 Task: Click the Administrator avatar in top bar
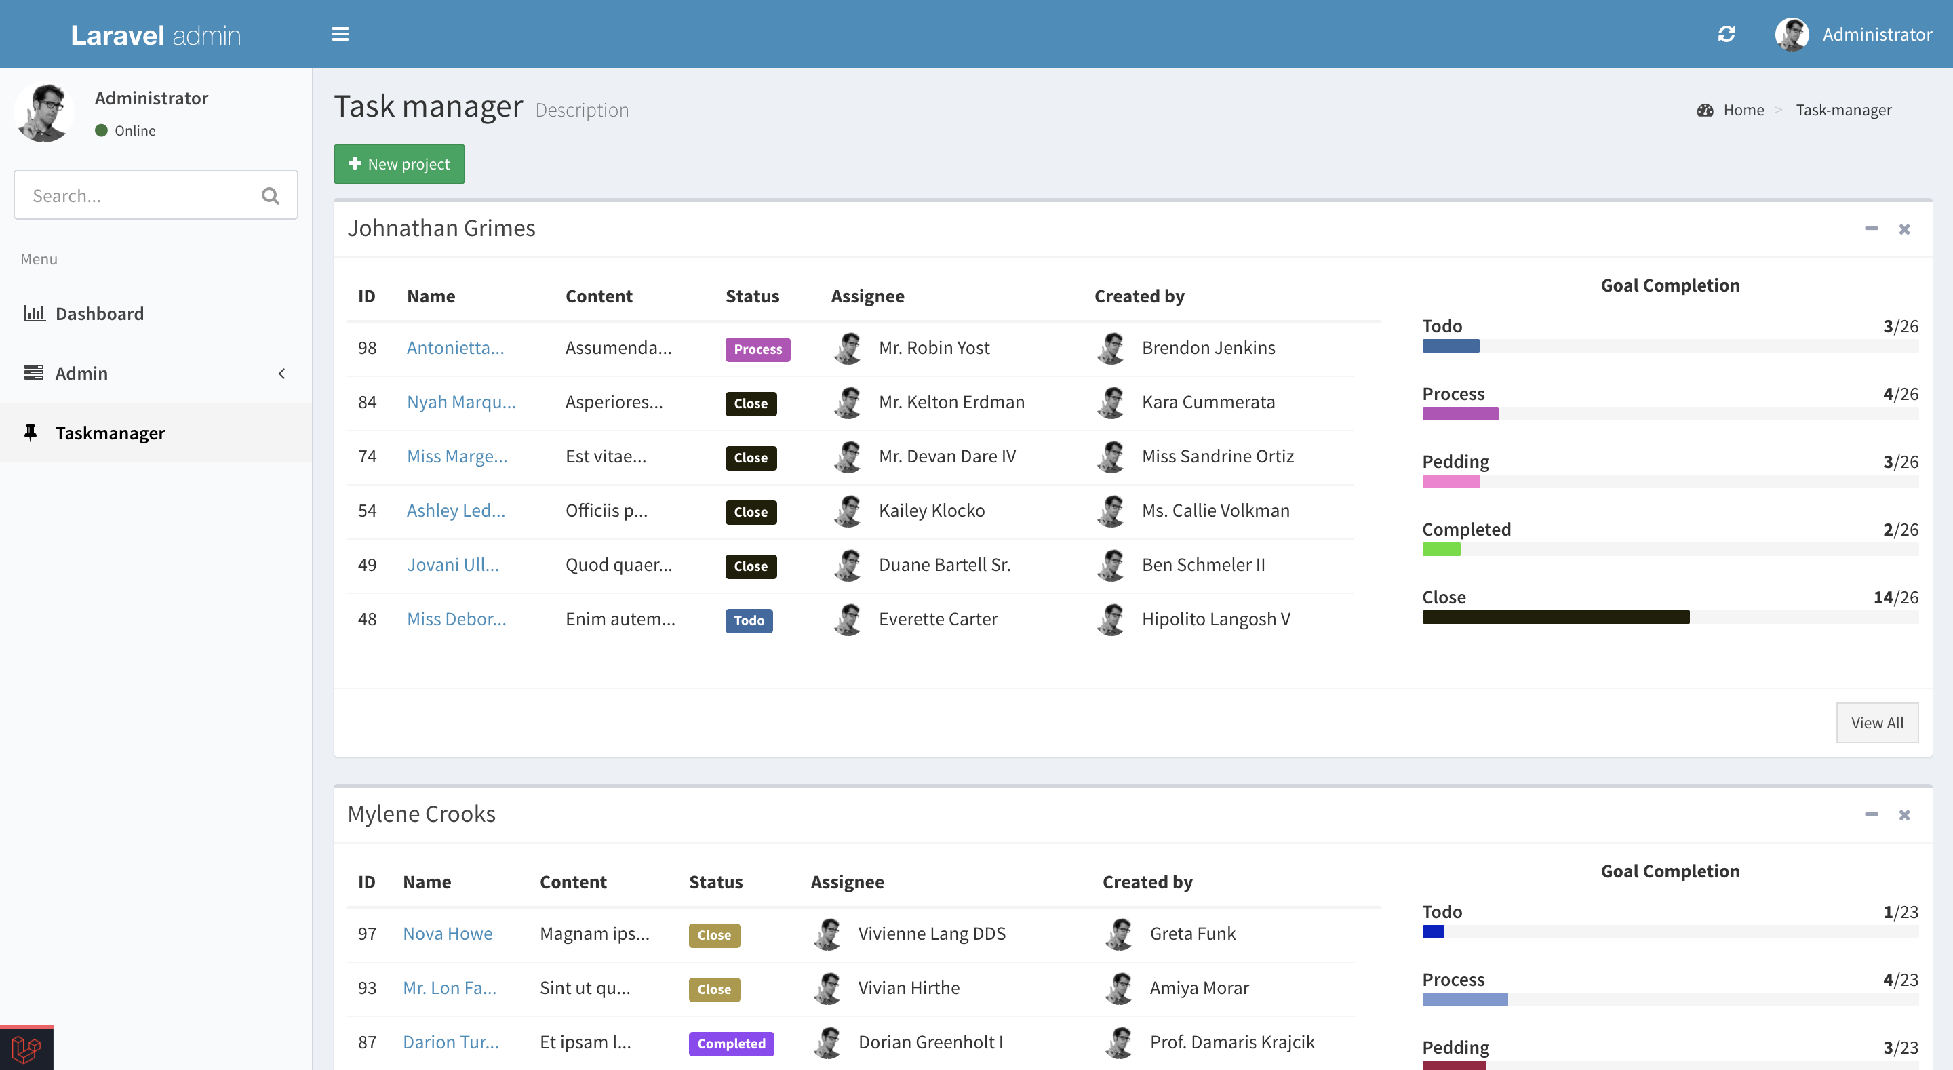click(1792, 34)
